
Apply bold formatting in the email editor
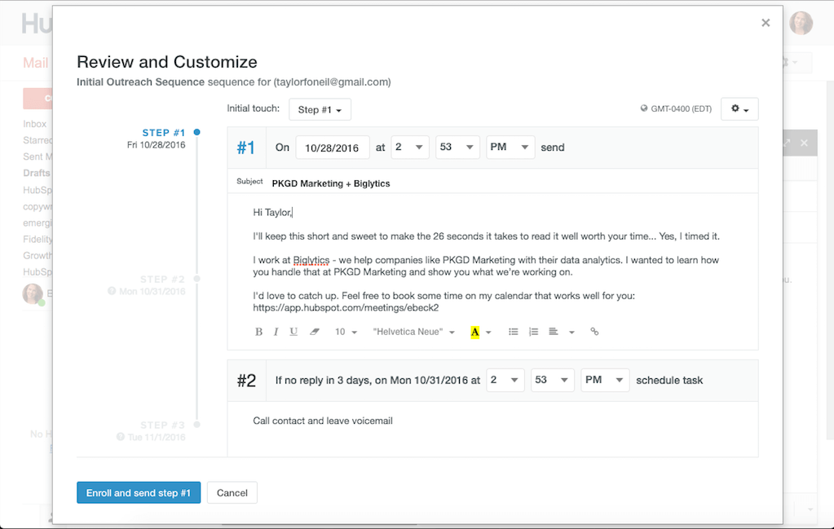[x=258, y=332]
